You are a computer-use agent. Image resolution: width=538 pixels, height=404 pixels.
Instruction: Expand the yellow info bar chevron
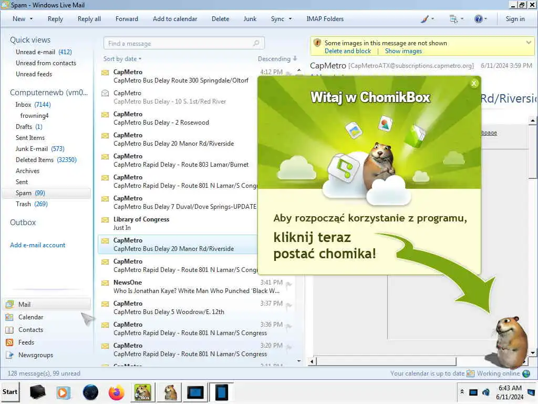pyautogui.click(x=529, y=43)
